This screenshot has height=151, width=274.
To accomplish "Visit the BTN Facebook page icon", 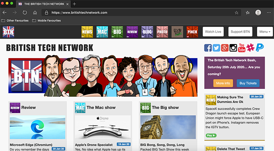I will click(x=208, y=48).
